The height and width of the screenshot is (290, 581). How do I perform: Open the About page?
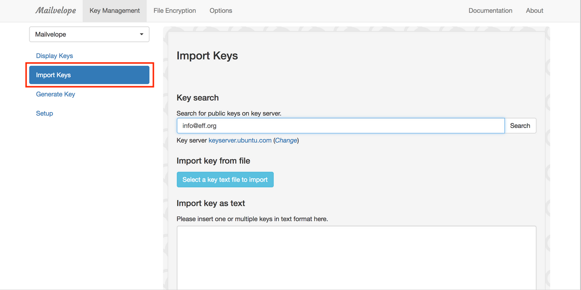tap(534, 10)
